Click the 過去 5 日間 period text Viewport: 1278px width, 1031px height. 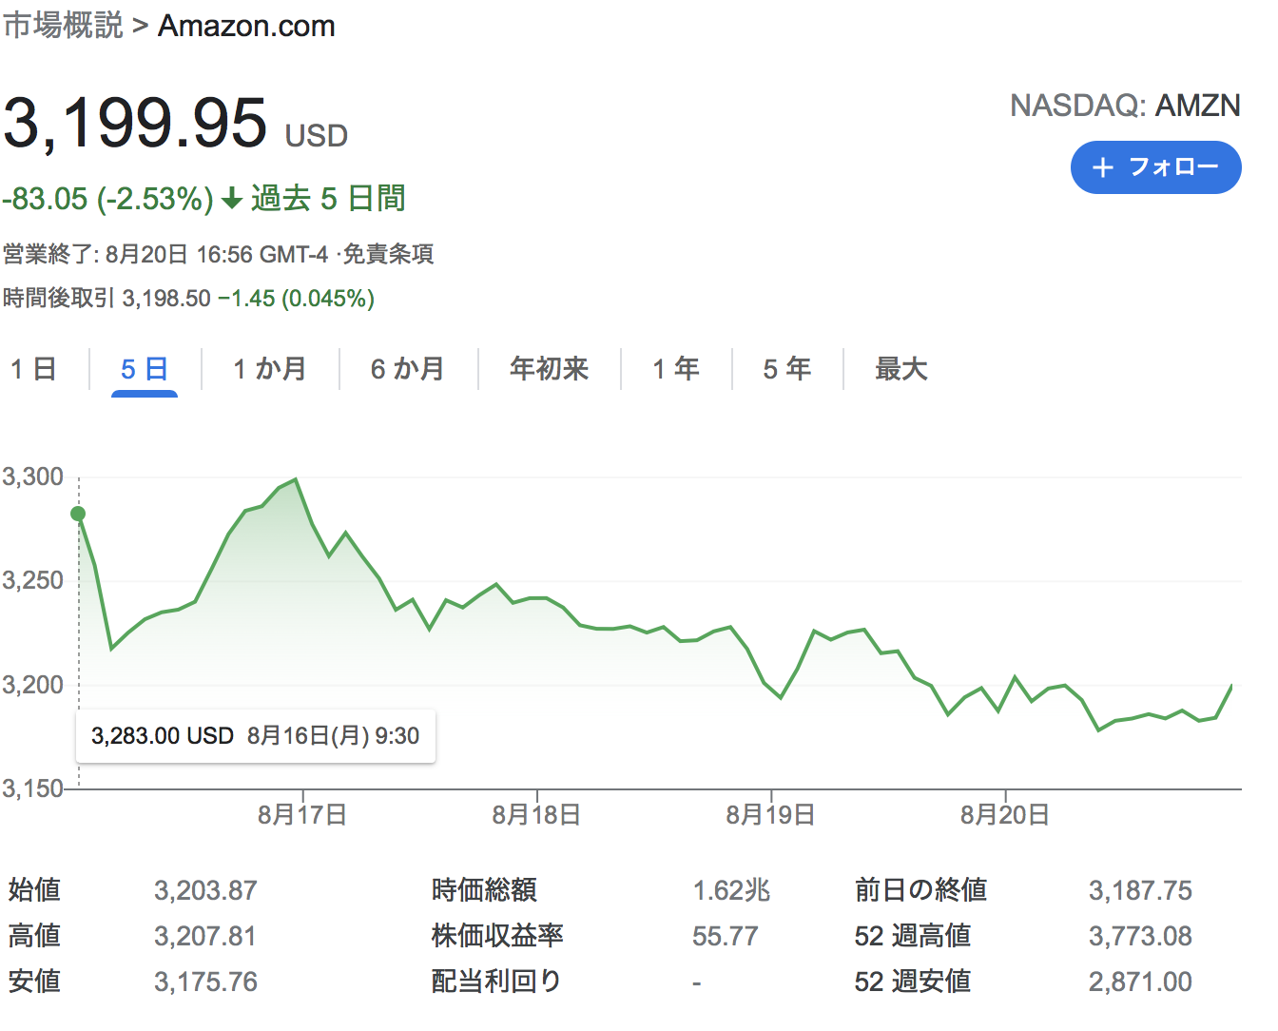tap(328, 199)
